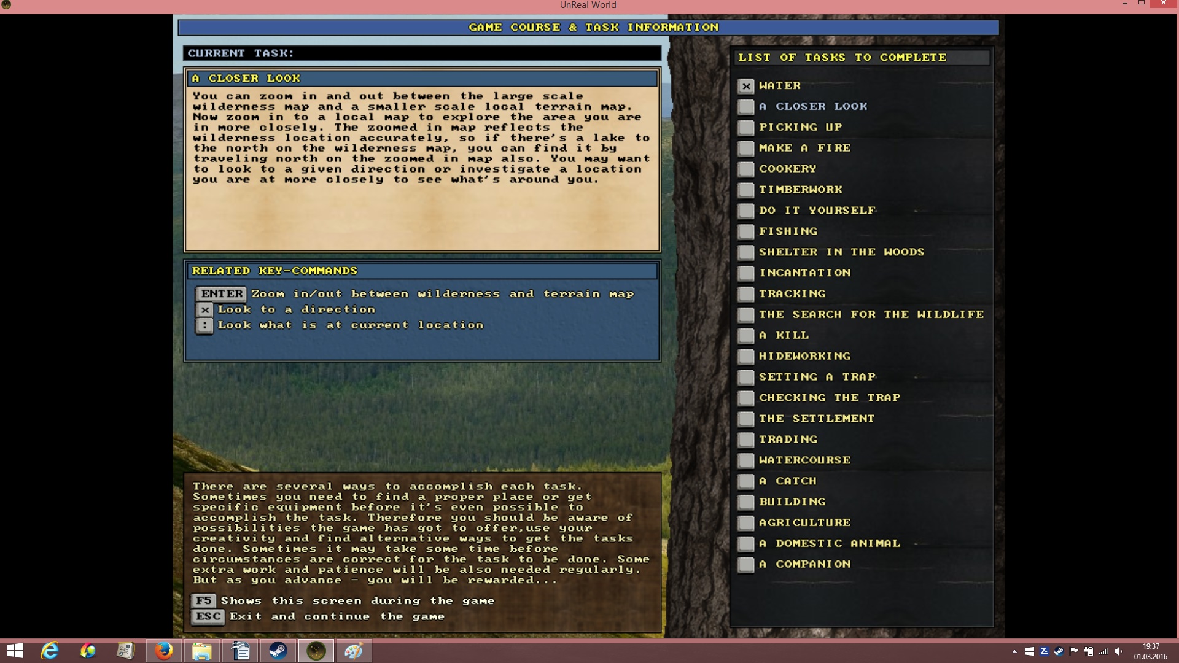The image size is (1179, 663).
Task: Click the checked WATER task checkbox
Action: click(746, 86)
